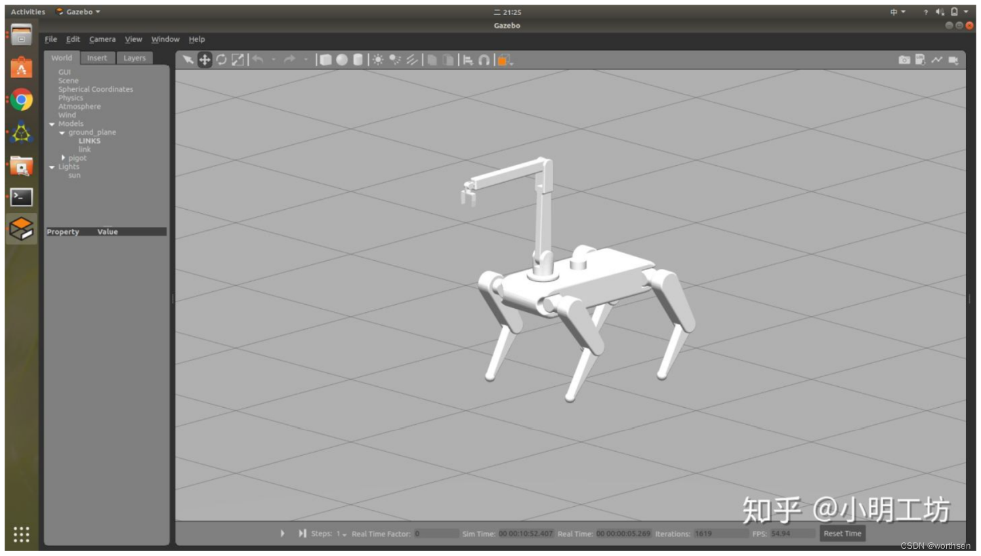This screenshot has height=556, width=981.
Task: Start video recording with camcorder icon
Action: click(x=953, y=60)
